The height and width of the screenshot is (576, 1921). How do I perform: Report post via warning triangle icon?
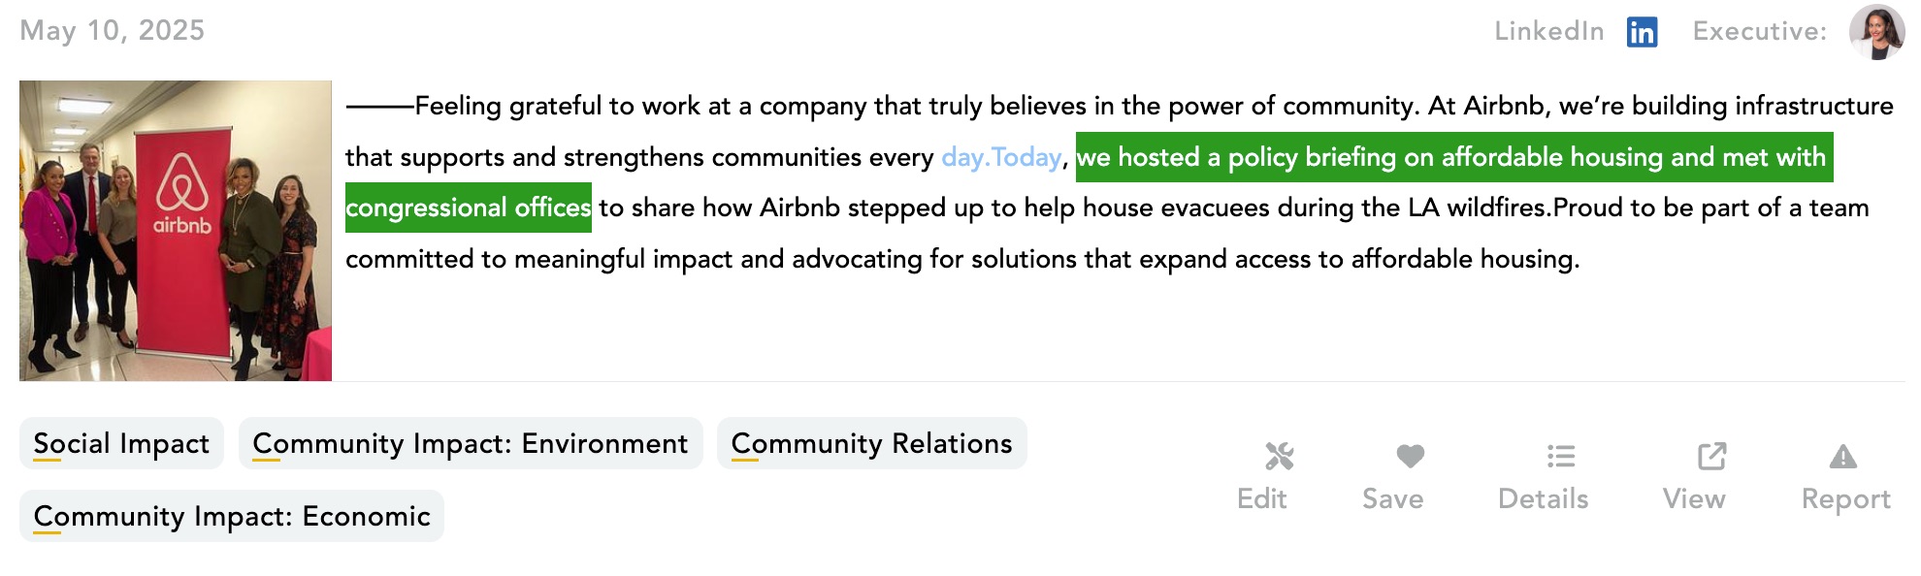1842,456
